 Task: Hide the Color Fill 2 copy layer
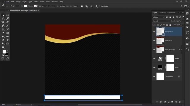coord(154,50)
